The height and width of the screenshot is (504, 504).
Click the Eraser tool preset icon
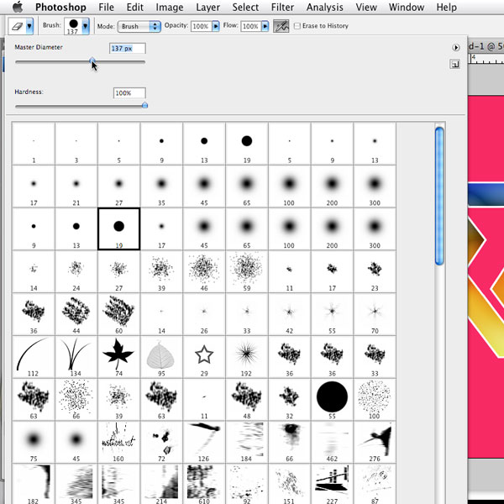click(16, 27)
